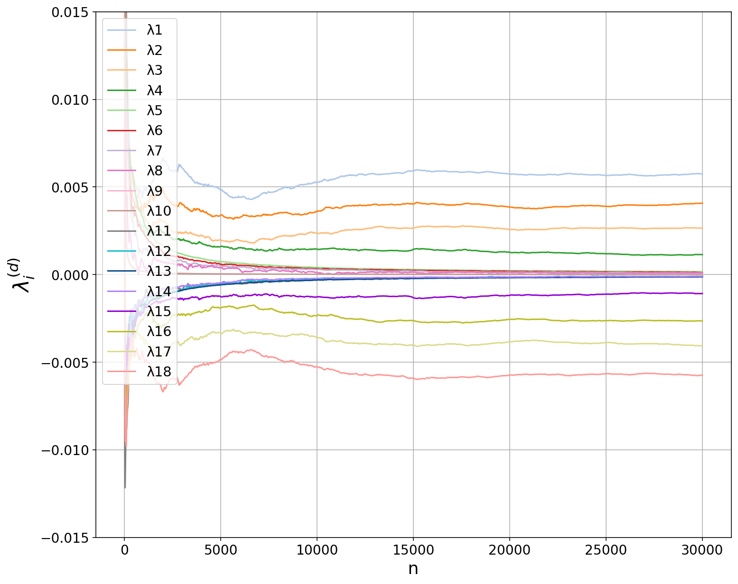Click the orange λ2 legend line sample
The height and width of the screenshot is (584, 738).
[121, 50]
